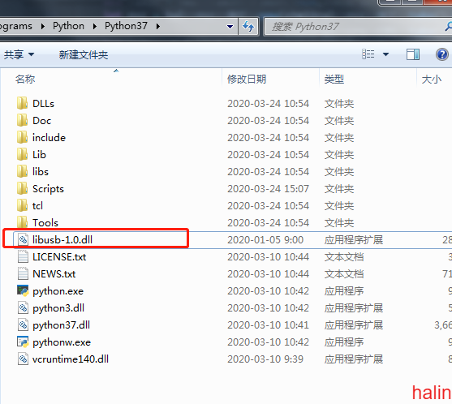Click the change view layout icon
The image size is (452, 404).
coord(368,54)
